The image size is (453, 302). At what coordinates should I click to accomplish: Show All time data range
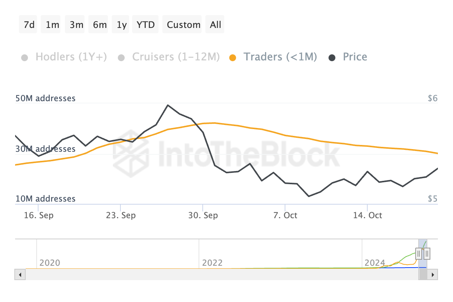click(x=216, y=25)
